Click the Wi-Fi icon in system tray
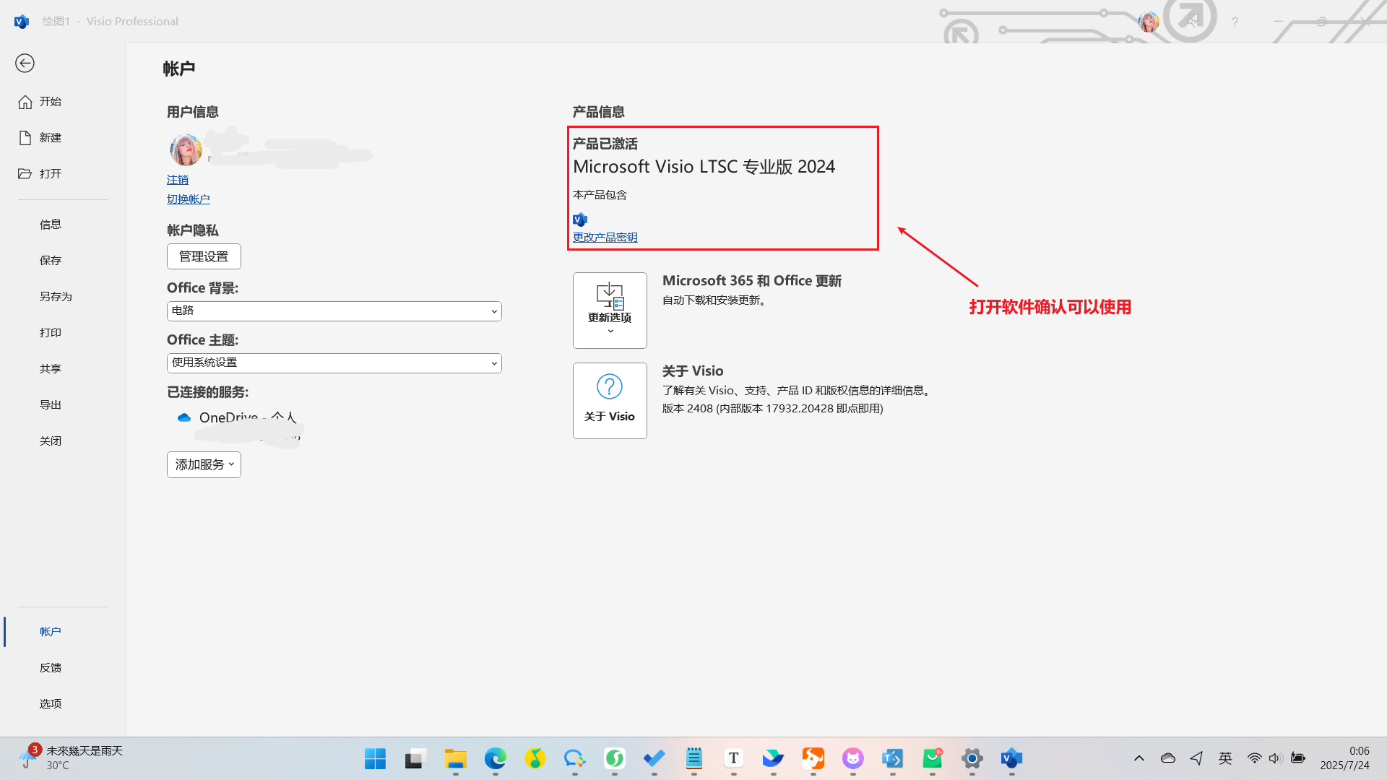1387x780 pixels. [1253, 759]
